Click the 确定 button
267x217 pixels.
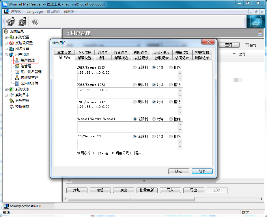click(179, 171)
